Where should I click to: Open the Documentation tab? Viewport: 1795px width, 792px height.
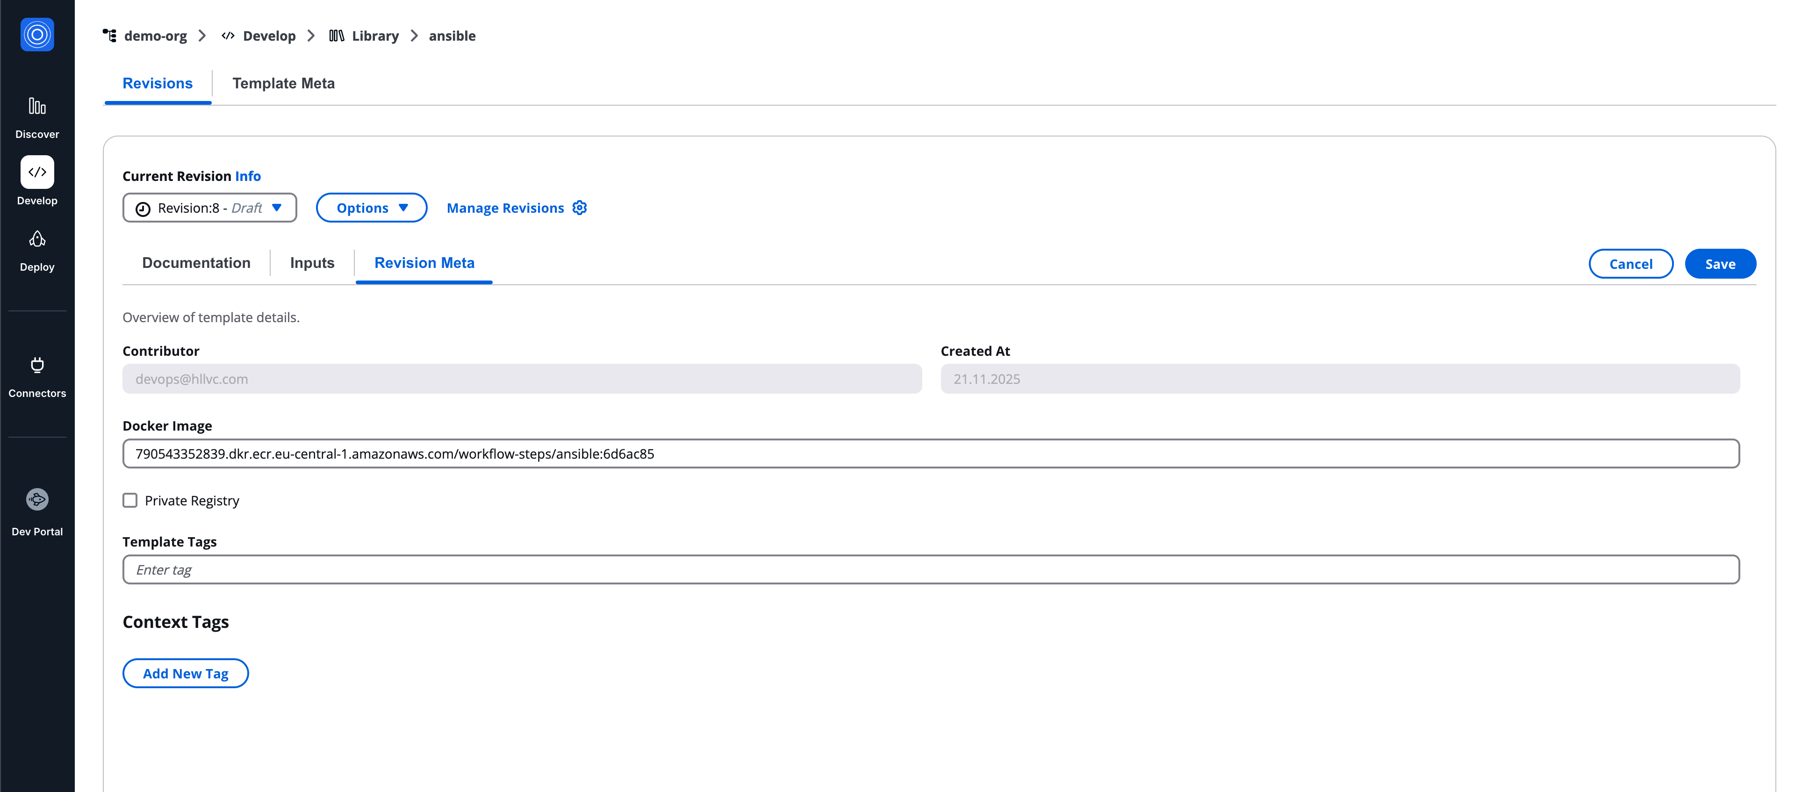coord(196,263)
